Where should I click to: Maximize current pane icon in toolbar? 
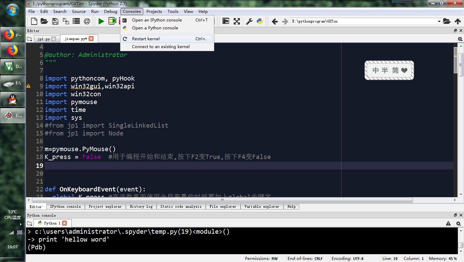coord(226,21)
